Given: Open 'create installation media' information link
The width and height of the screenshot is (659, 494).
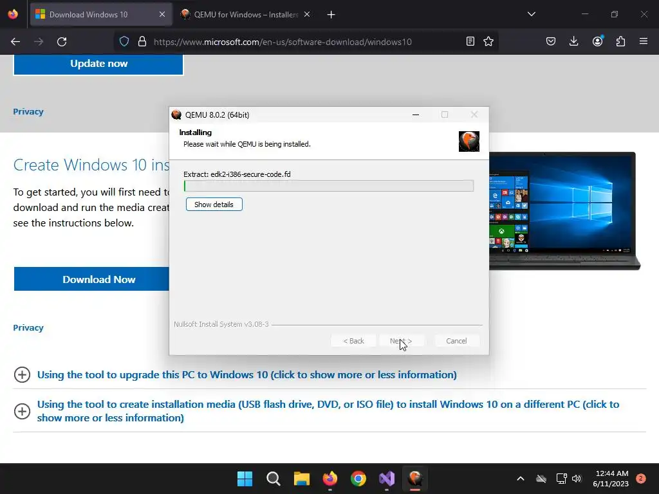Looking at the screenshot, I should [328, 411].
